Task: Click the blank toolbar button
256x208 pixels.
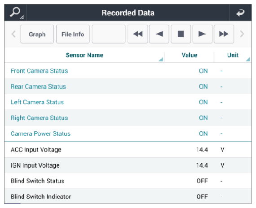Action: coord(109,34)
